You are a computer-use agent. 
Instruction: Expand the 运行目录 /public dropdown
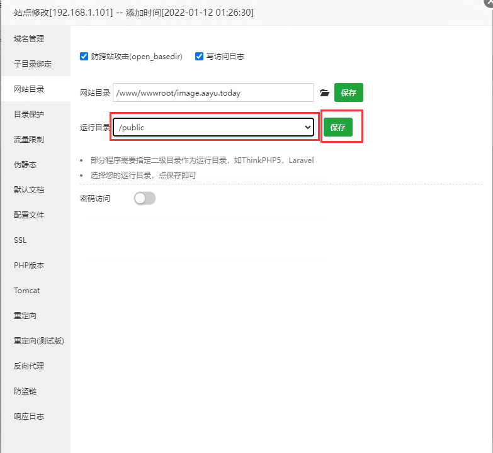coord(213,127)
